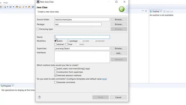Click the flashlight Search toolbar icon

(x=23, y=7)
